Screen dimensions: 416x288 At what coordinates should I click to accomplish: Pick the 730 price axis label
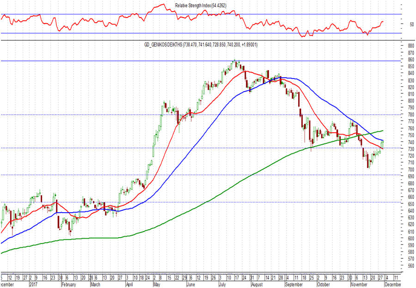pos(411,149)
